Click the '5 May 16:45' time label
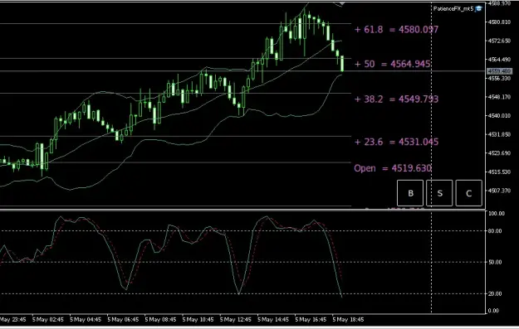This screenshot has height=329, width=519. click(311, 320)
